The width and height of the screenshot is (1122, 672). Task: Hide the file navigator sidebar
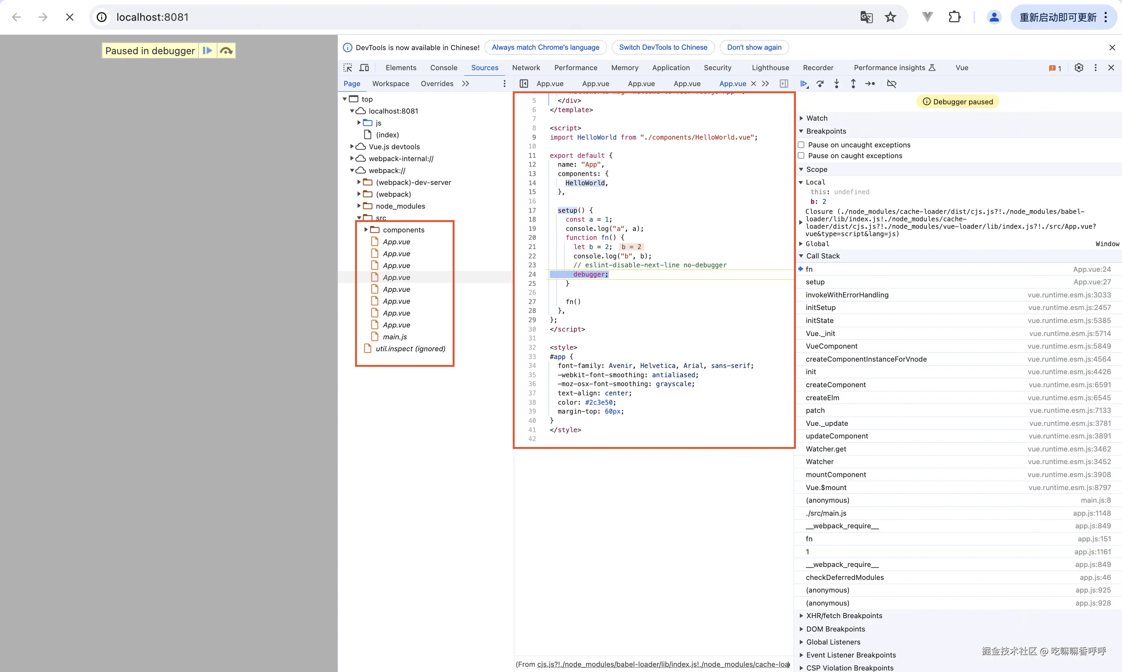[x=524, y=84]
